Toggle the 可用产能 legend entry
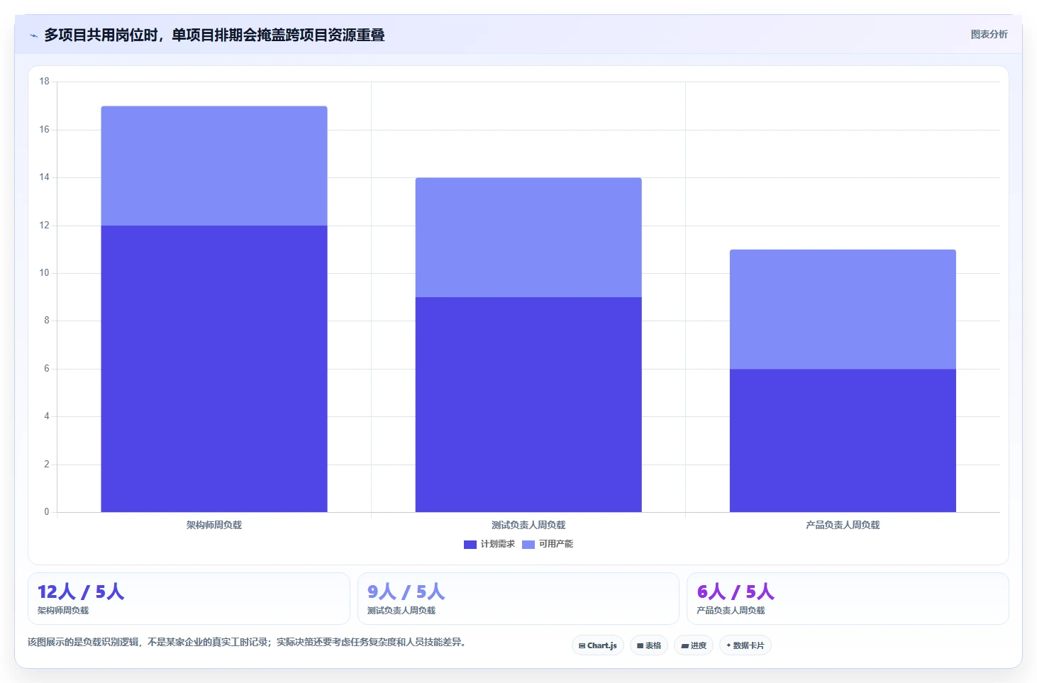 (548, 544)
